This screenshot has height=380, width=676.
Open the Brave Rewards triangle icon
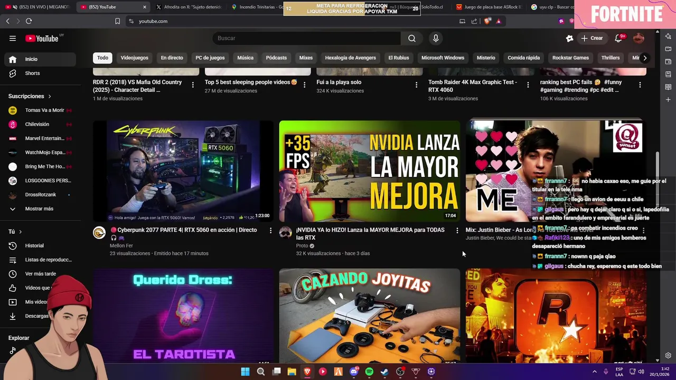point(499,21)
